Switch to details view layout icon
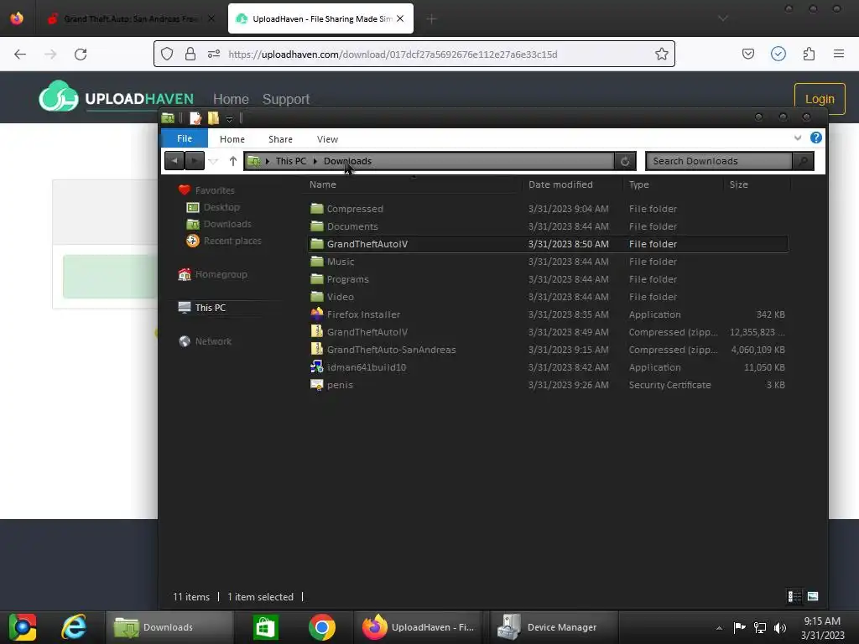859x644 pixels. pyautogui.click(x=794, y=596)
